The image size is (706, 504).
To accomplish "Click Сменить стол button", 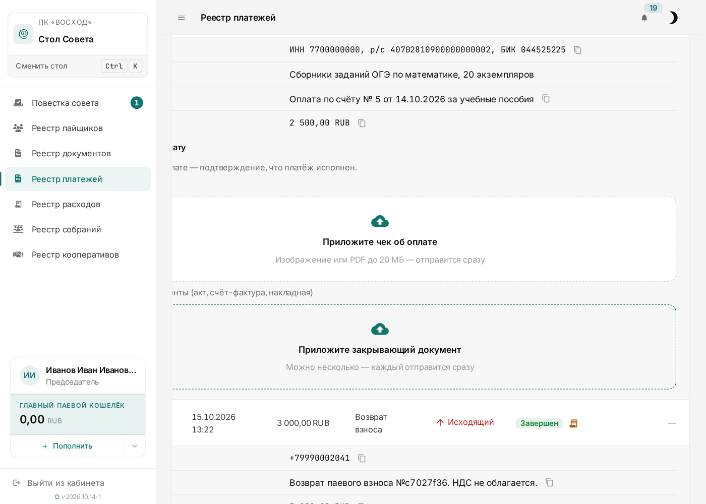I will tap(78, 66).
